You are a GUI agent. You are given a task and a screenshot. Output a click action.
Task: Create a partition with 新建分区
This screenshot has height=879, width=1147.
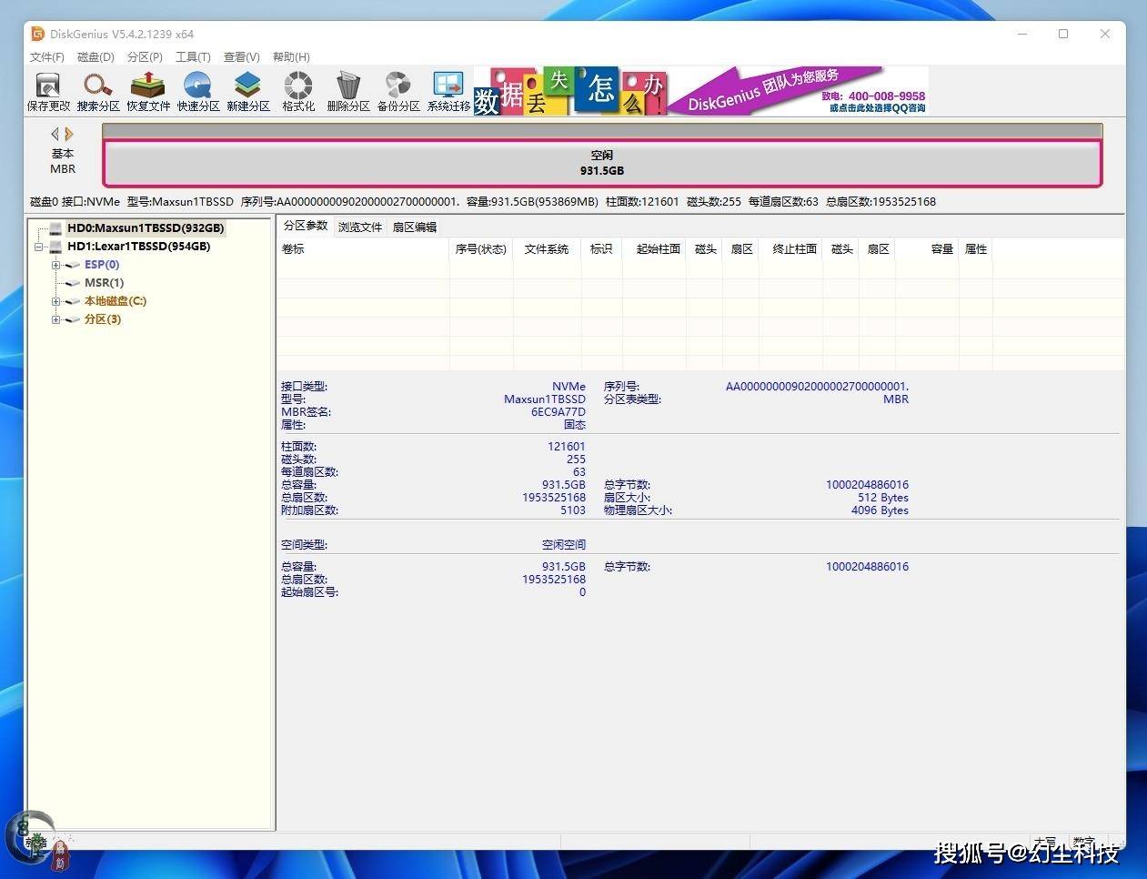pos(248,92)
